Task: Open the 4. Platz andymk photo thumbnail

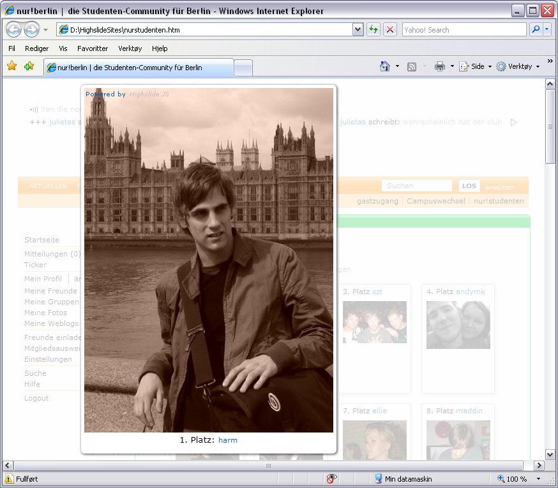Action: click(x=458, y=325)
